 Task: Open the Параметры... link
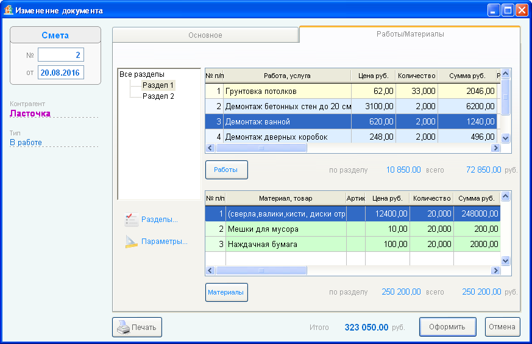(164, 242)
